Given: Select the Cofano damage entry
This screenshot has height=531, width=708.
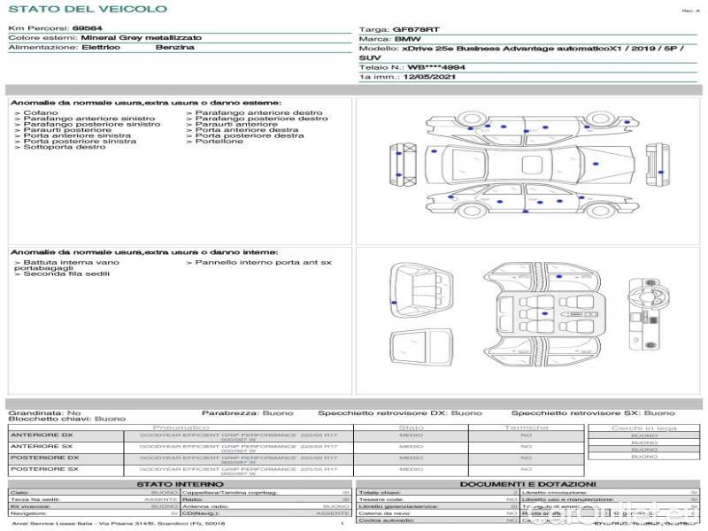Looking at the screenshot, I should pos(41,113).
